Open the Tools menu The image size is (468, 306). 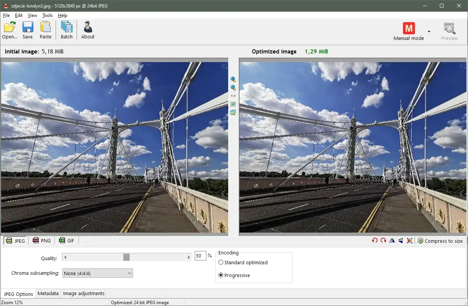pyautogui.click(x=47, y=15)
